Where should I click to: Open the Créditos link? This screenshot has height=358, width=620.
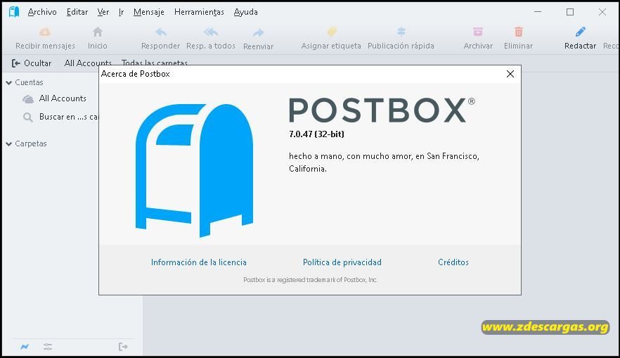pyautogui.click(x=453, y=262)
